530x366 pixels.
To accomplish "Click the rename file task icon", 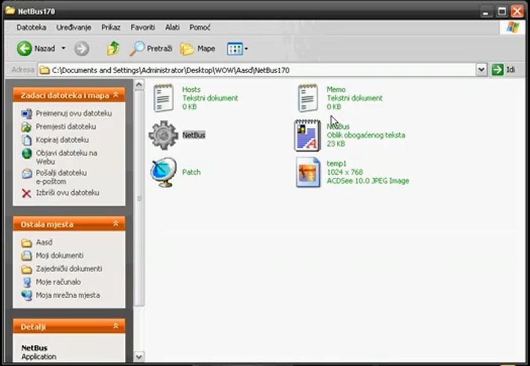I will click(27, 114).
